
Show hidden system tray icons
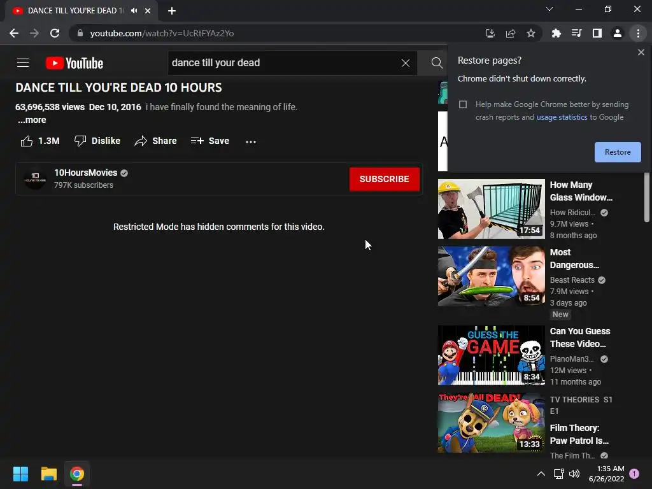(x=541, y=474)
